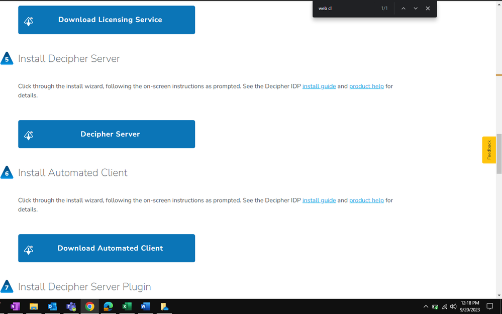Click the Install Automated Client heading
The image size is (502, 314).
coord(73,173)
